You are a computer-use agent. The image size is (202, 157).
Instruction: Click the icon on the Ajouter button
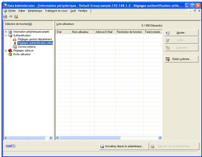click(x=168, y=33)
